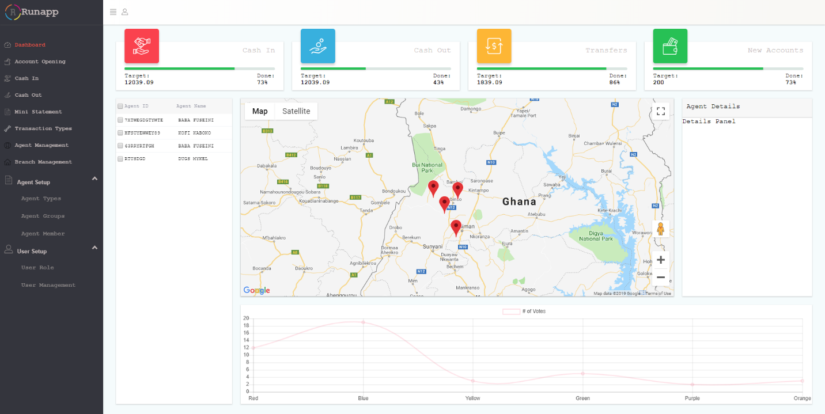This screenshot has height=414, width=825.
Task: Click the map marker nearest Techiman
Action: coord(456,228)
